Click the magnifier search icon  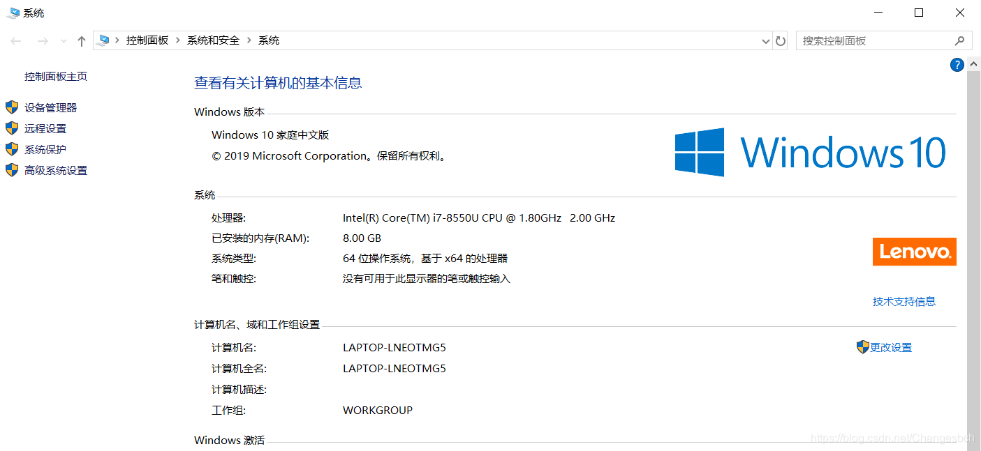pyautogui.click(x=960, y=40)
